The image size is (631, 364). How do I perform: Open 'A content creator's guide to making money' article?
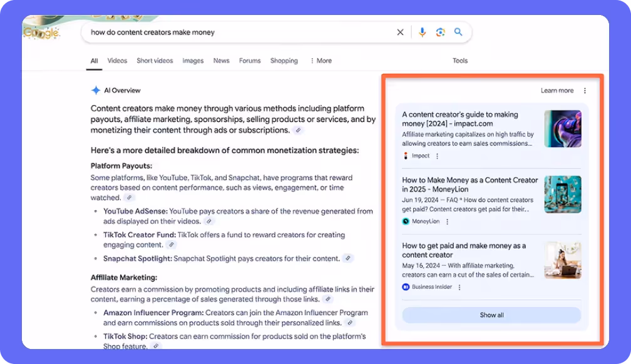(460, 119)
